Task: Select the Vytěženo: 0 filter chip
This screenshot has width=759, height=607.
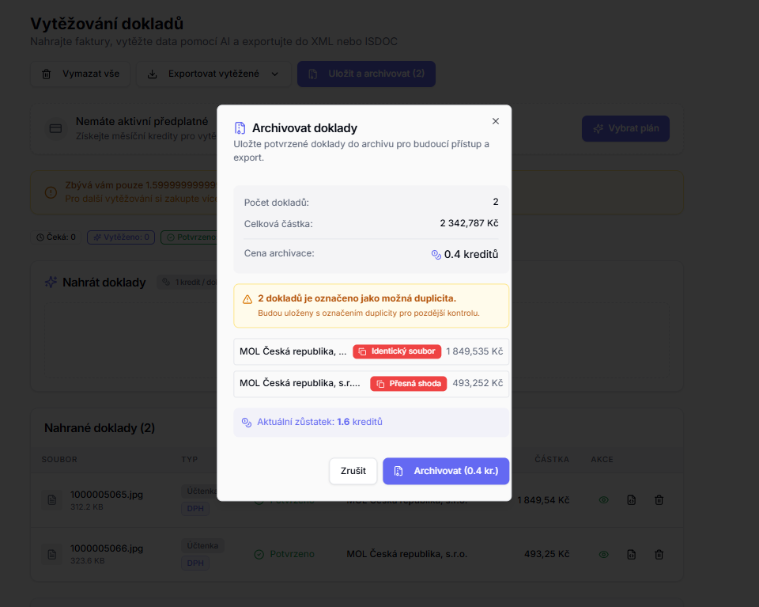Action: pyautogui.click(x=121, y=237)
